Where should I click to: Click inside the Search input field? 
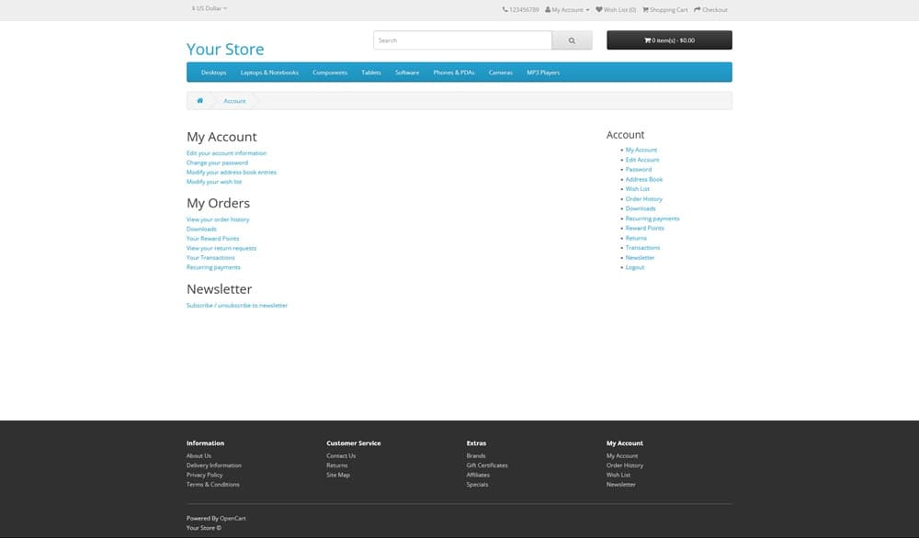461,40
